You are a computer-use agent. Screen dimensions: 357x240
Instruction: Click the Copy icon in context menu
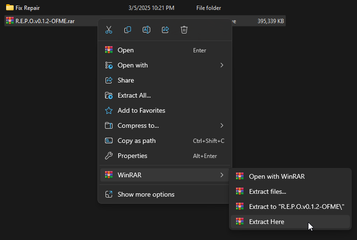click(128, 30)
